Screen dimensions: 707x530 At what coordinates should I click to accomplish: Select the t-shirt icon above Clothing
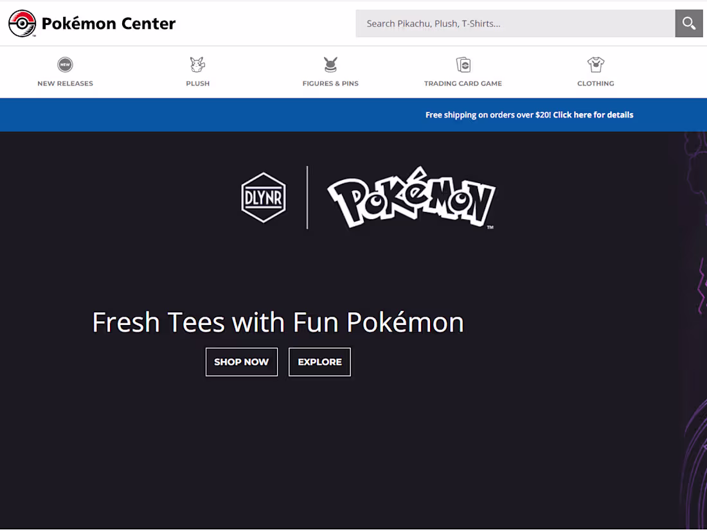point(595,64)
